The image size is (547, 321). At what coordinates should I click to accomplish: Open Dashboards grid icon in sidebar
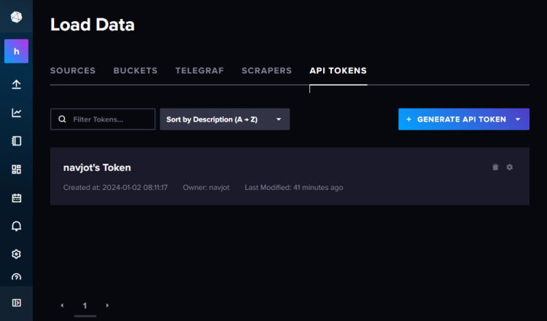(x=16, y=170)
